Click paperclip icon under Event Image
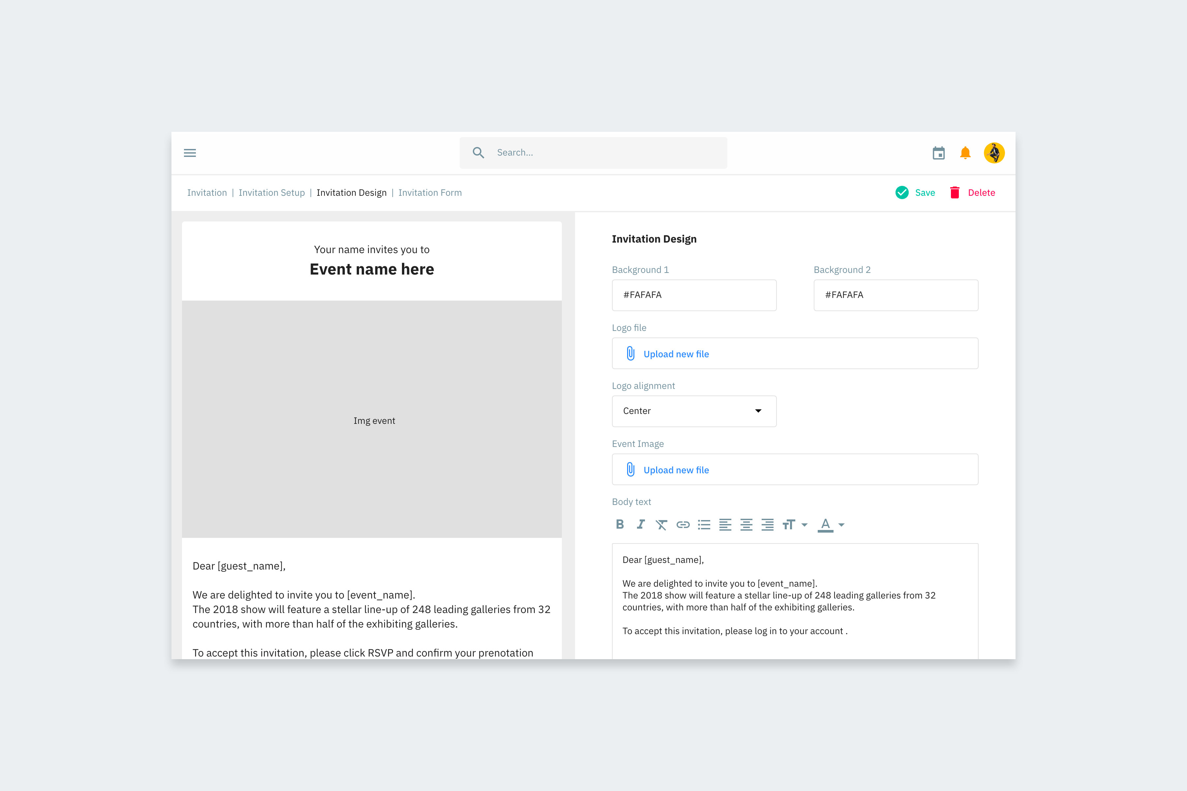1187x791 pixels. click(x=630, y=469)
